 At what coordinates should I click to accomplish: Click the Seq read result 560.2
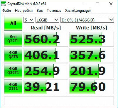coord(46,39)
